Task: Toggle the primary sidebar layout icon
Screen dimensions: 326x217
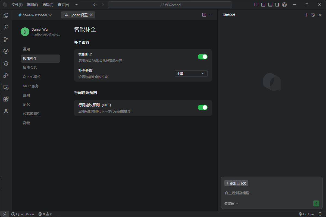Action: (263, 5)
